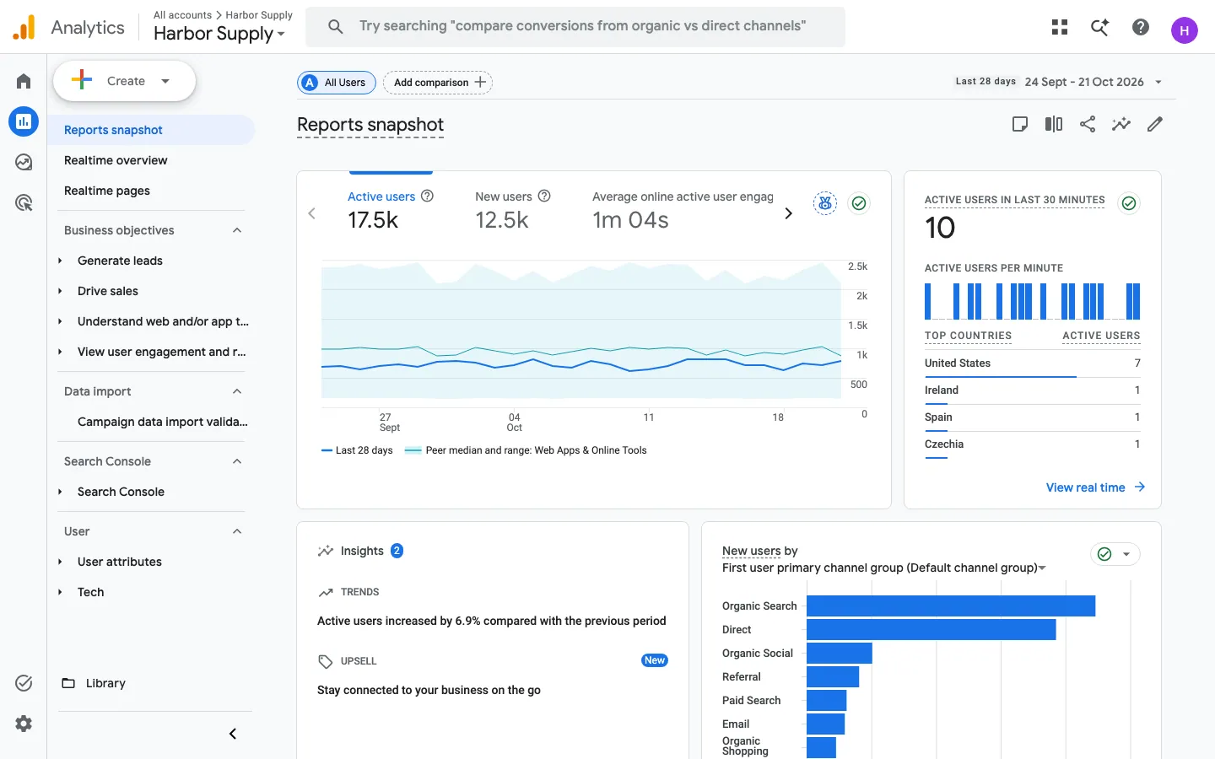Collapse the Search Console section header
Viewport: 1215px width, 759px height.
coord(237,461)
